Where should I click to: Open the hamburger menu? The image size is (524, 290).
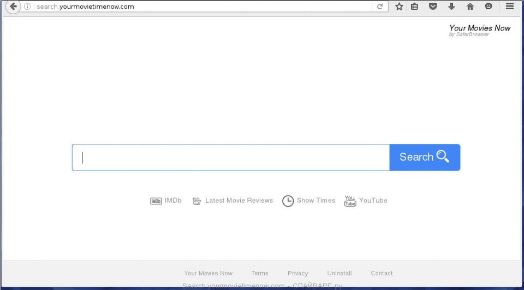(510, 6)
